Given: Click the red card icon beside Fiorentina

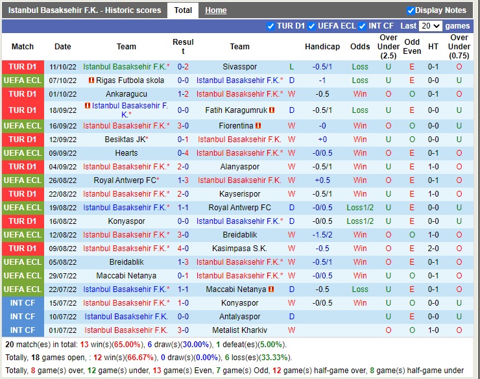Looking at the screenshot, I should pyautogui.click(x=258, y=126).
